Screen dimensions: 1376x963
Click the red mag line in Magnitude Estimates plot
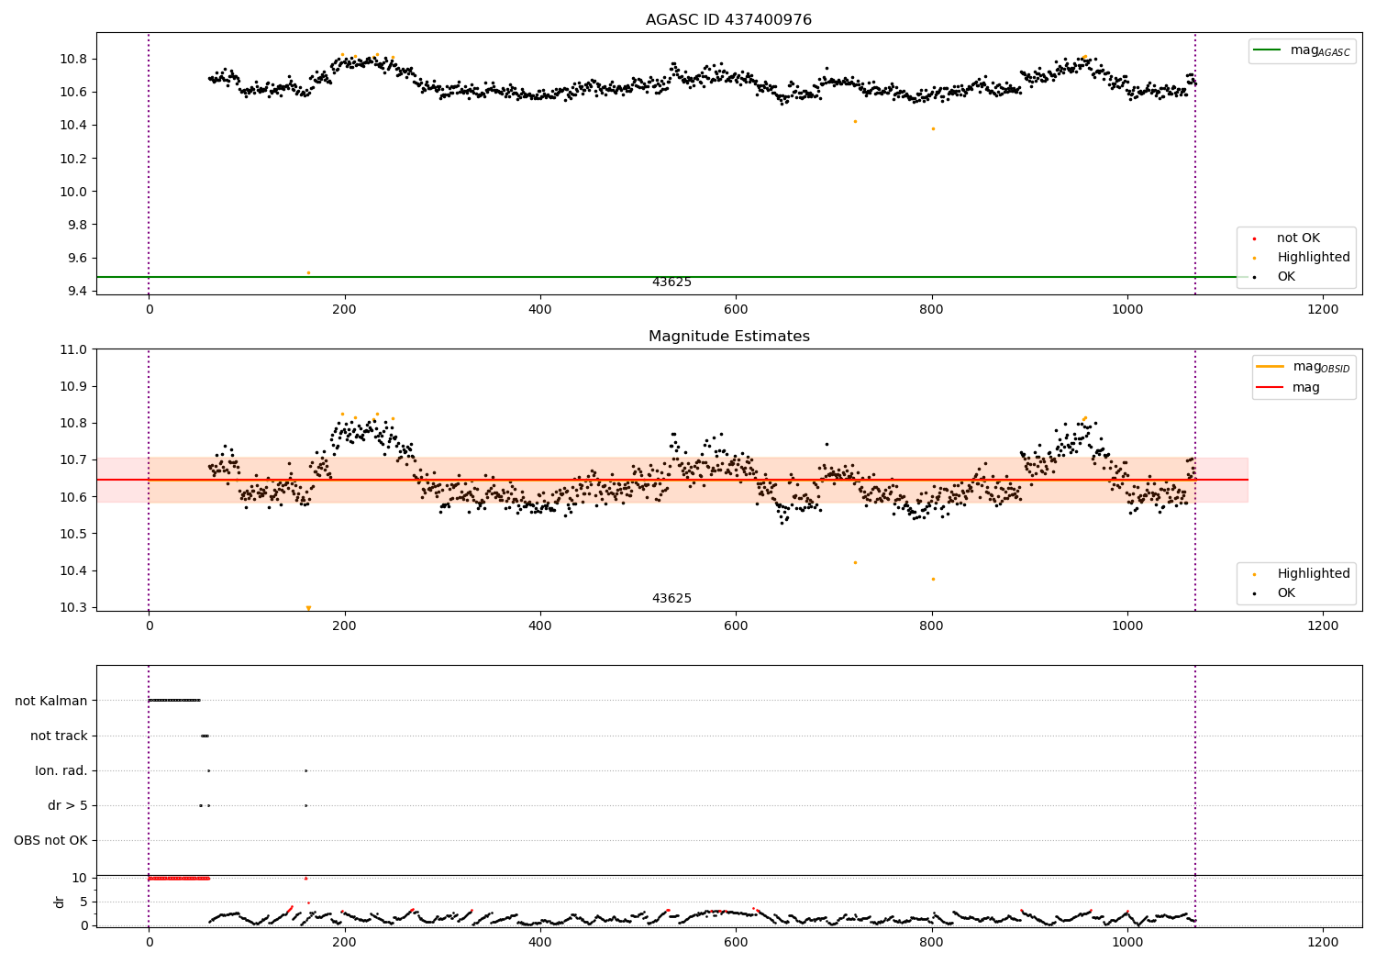coord(671,480)
